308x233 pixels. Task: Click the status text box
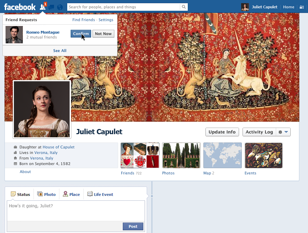[76, 210]
